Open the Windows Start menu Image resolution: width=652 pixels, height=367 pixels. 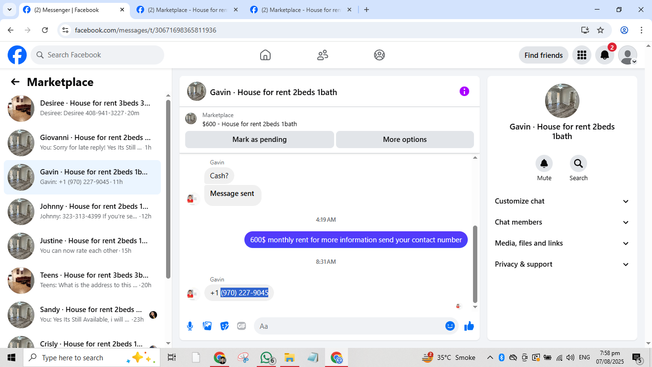click(11, 357)
